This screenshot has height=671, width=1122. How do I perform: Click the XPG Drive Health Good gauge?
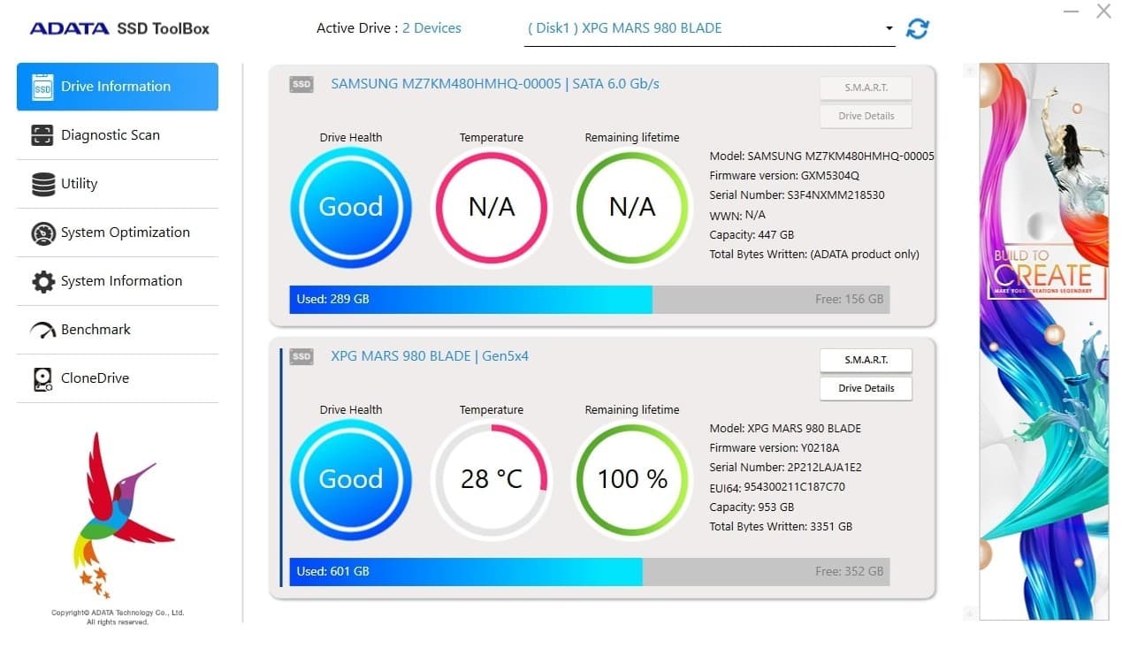tap(351, 480)
